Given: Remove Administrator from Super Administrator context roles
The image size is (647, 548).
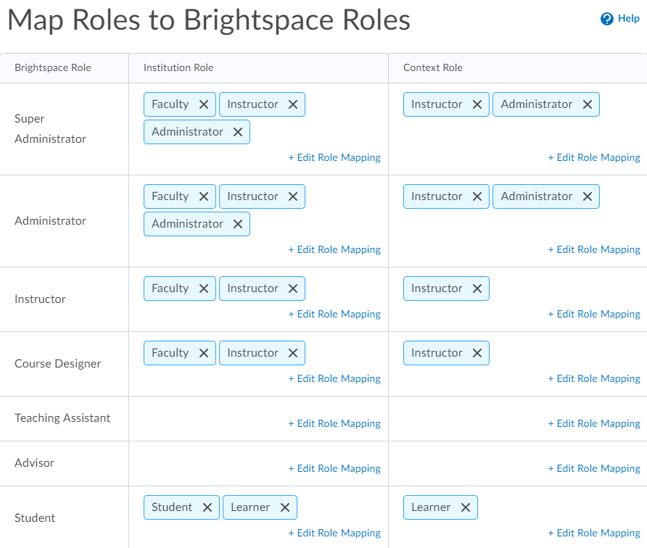Looking at the screenshot, I should tap(588, 104).
